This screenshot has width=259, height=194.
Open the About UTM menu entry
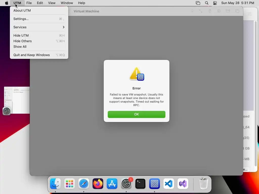coord(39,10)
